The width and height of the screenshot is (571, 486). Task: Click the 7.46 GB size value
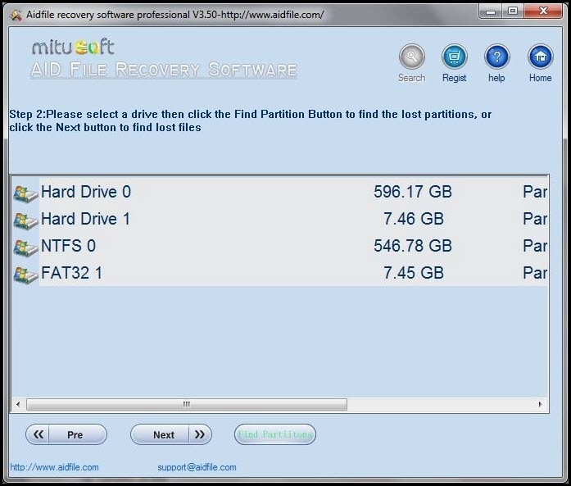pos(414,219)
